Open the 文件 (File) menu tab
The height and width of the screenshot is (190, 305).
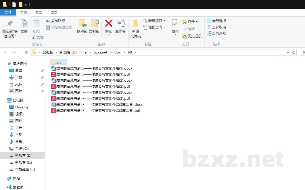[8, 12]
